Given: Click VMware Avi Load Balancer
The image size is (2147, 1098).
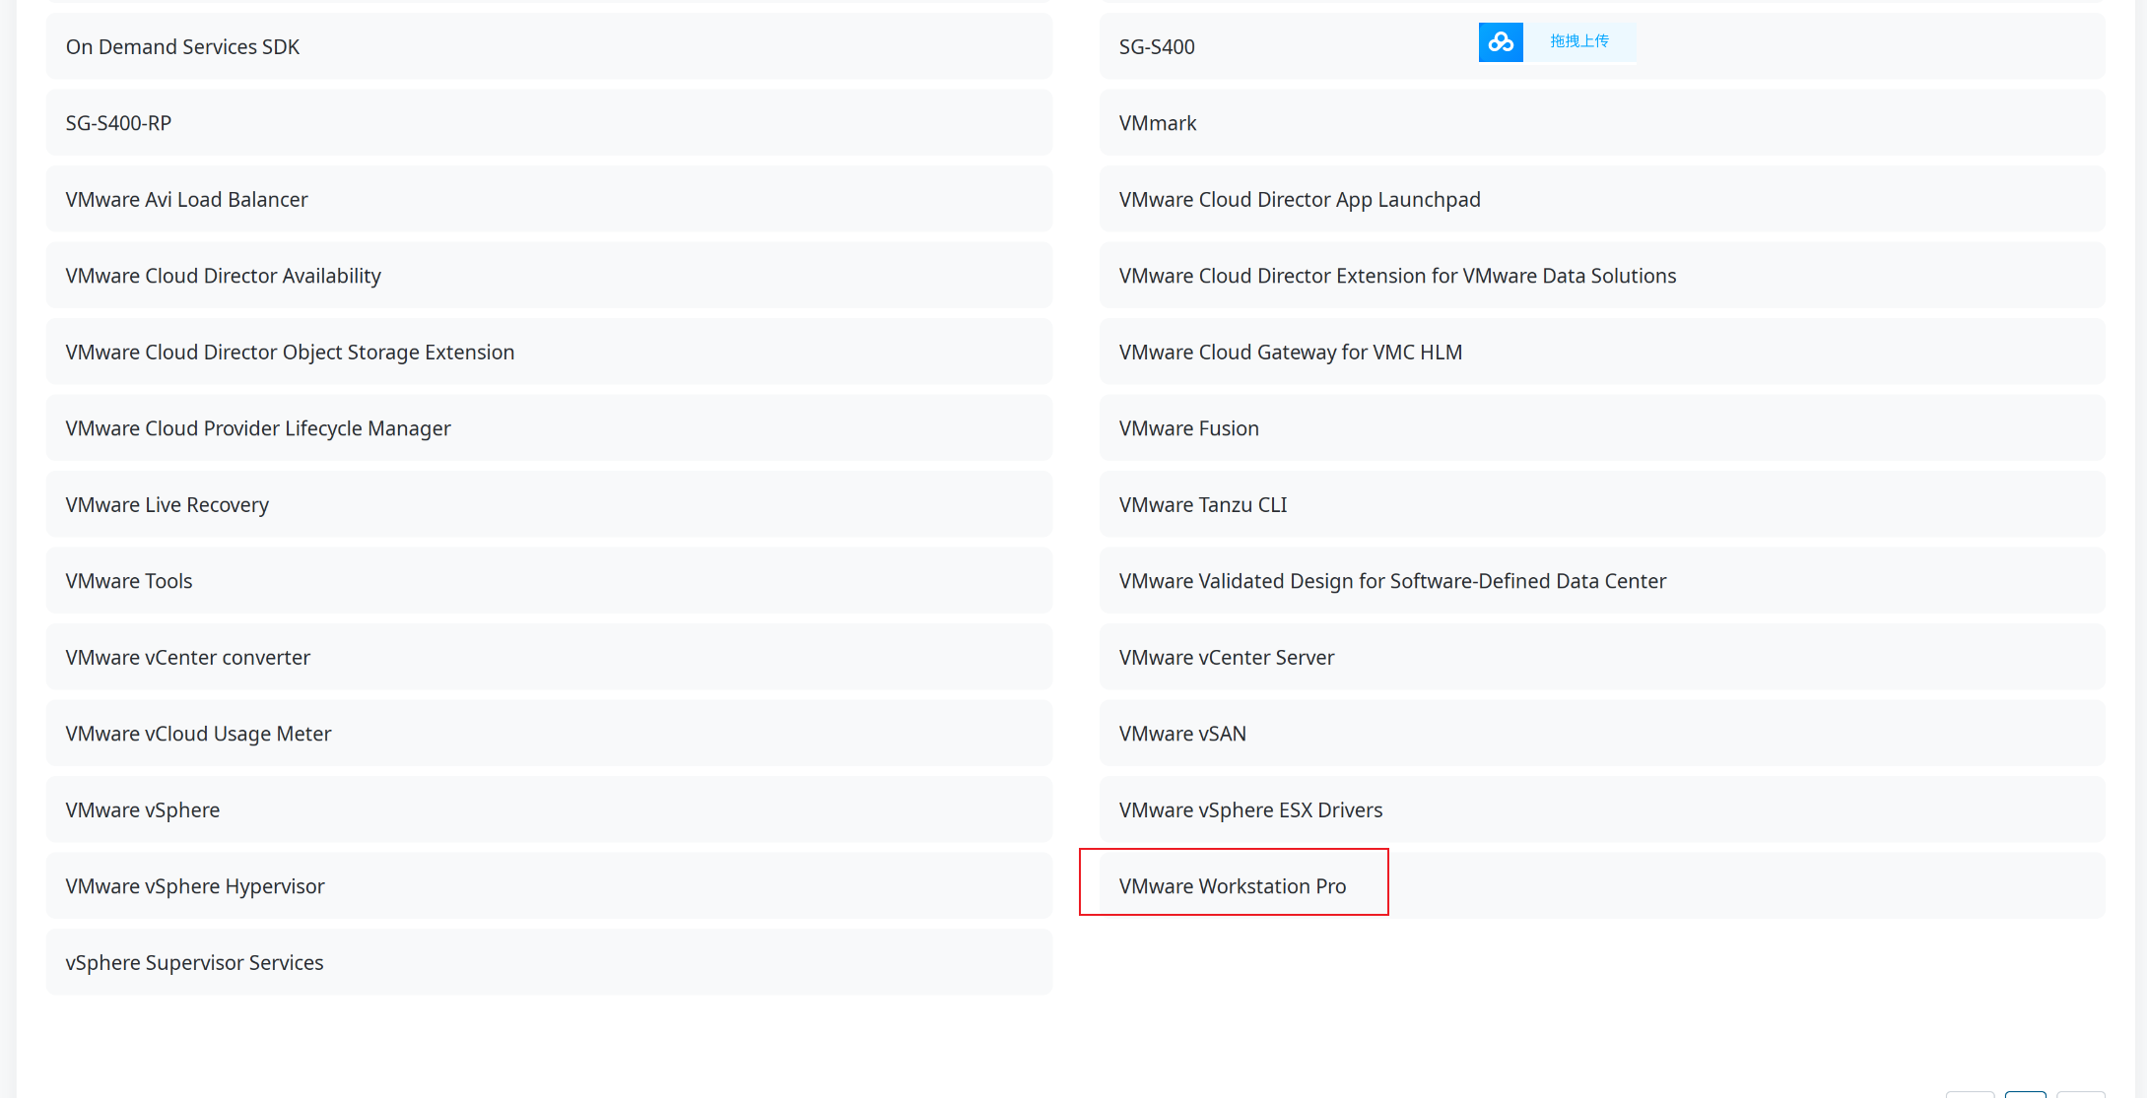Looking at the screenshot, I should pyautogui.click(x=185, y=199).
